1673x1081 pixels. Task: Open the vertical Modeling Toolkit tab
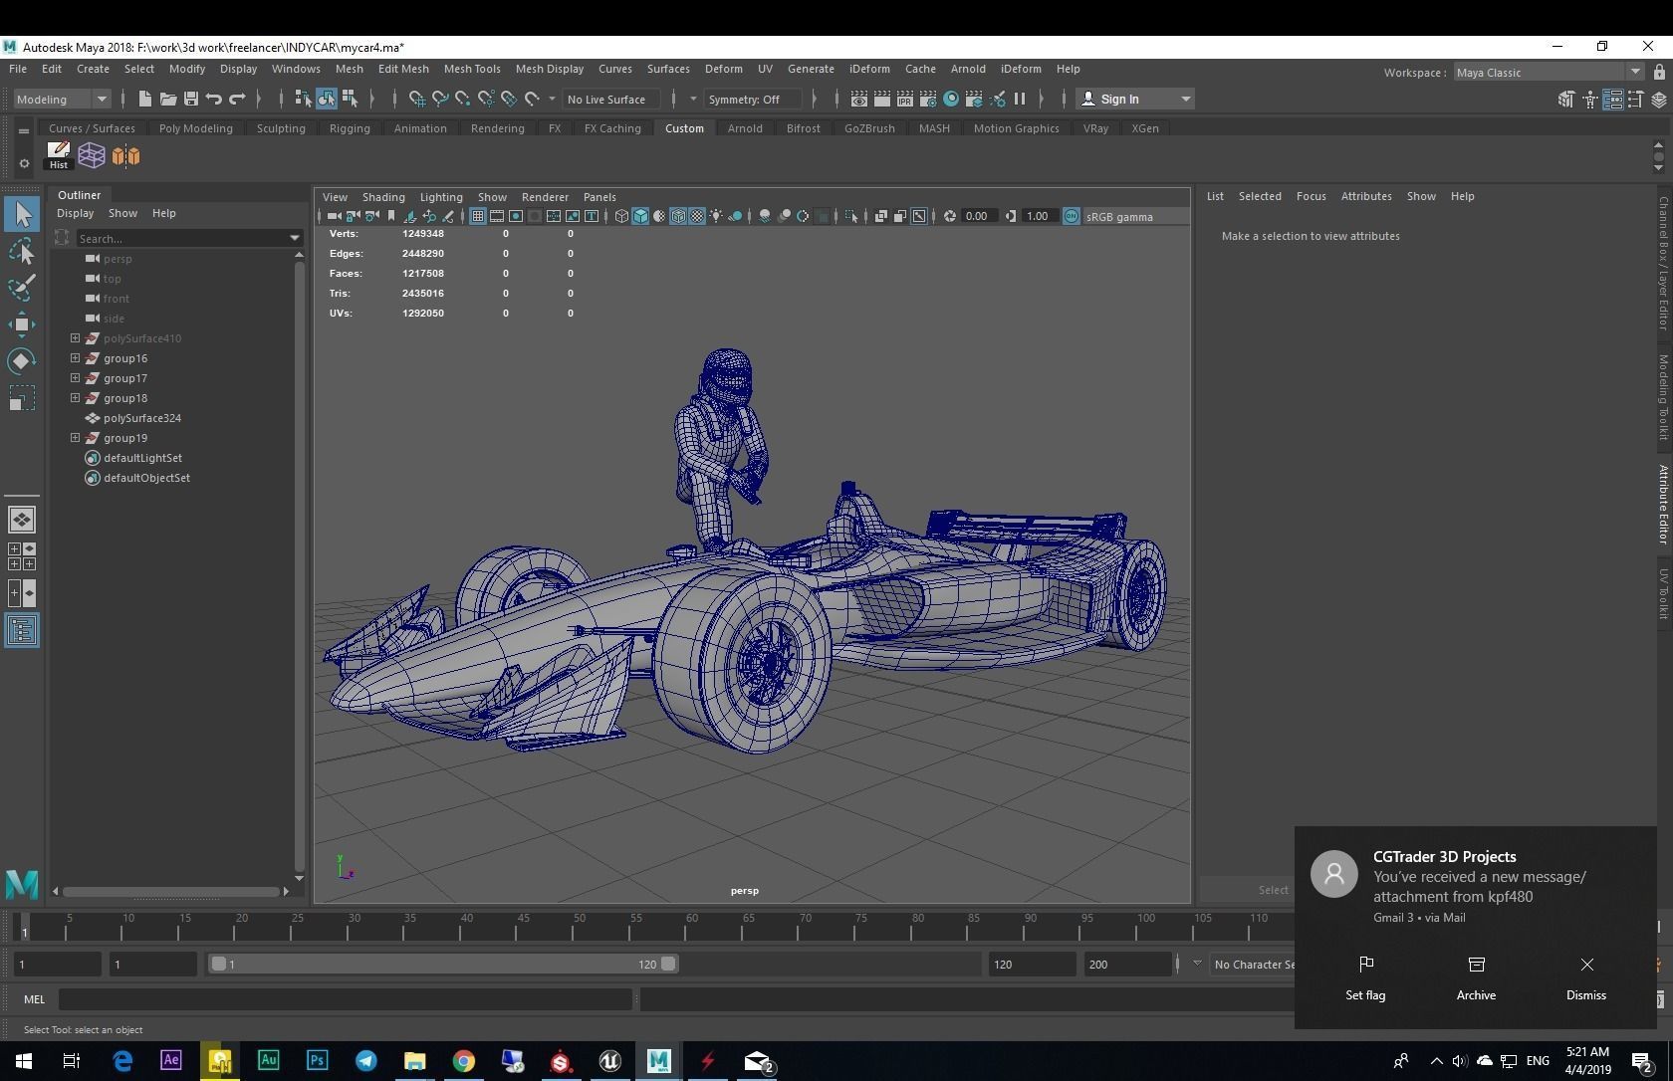(1663, 397)
